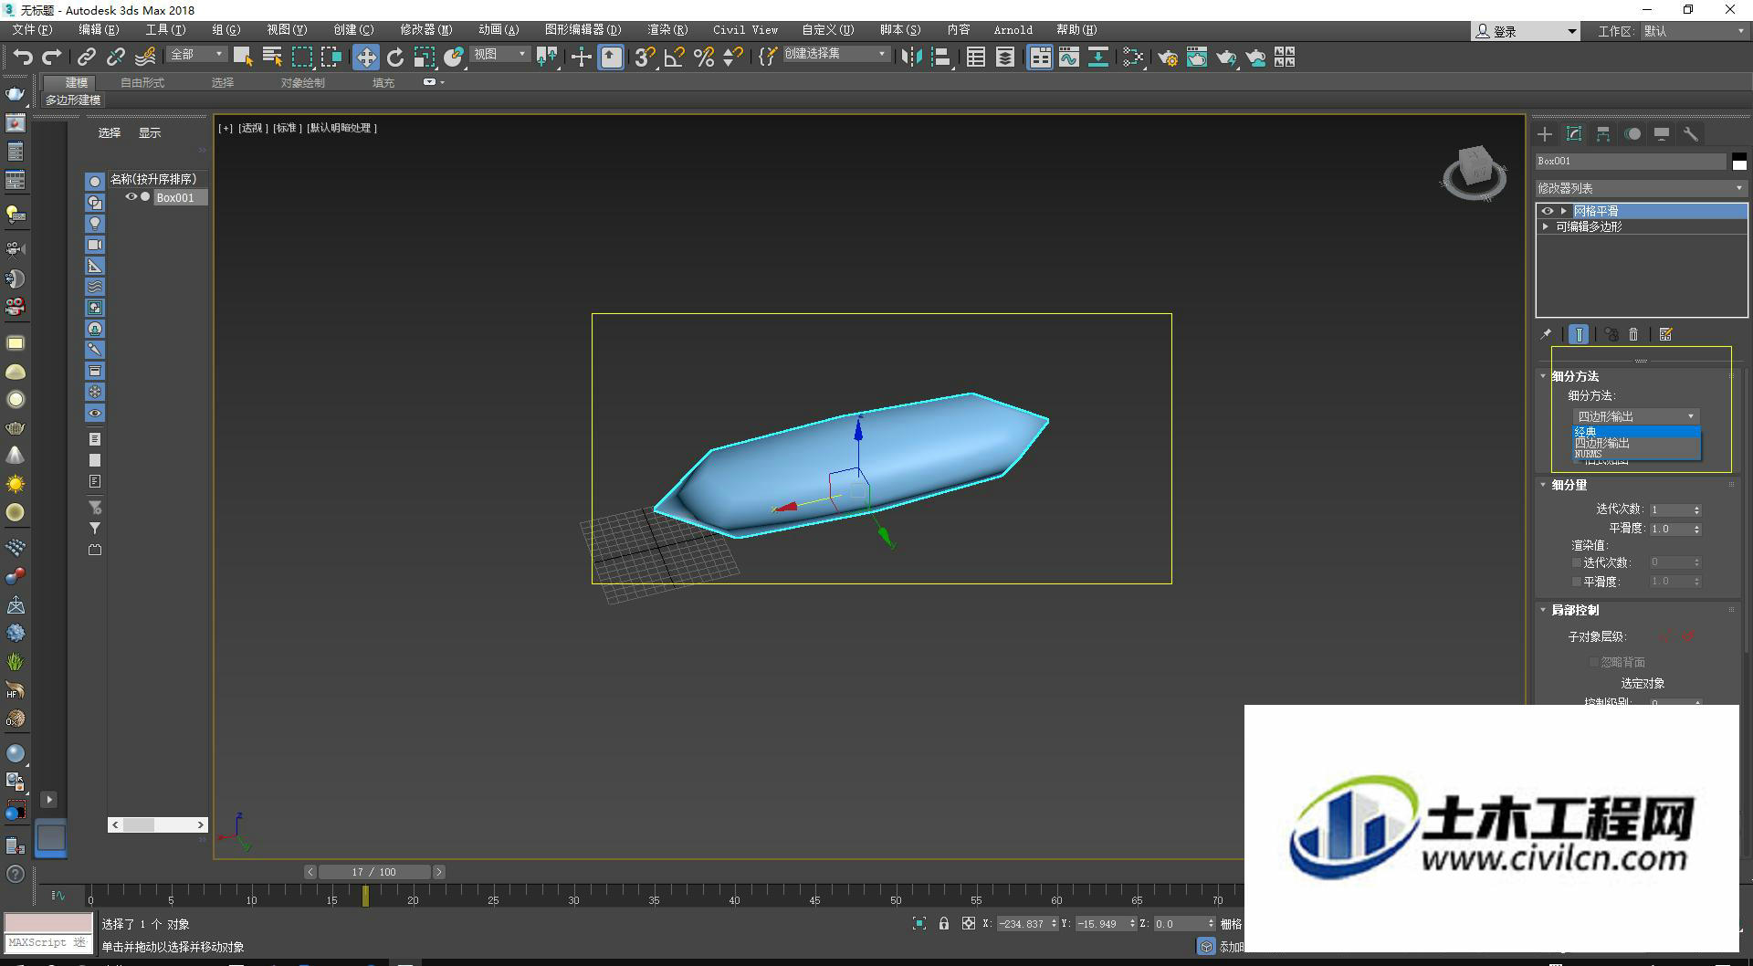Pin the modifier stack
This screenshot has height=966, width=1753.
(x=1546, y=334)
